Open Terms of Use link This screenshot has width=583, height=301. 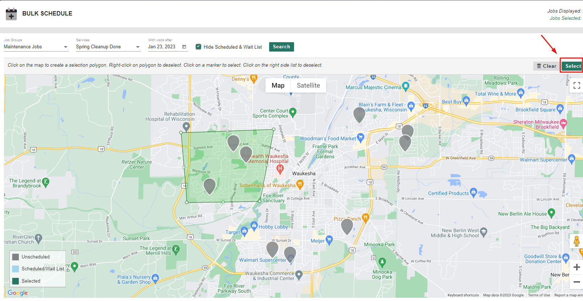(x=539, y=295)
